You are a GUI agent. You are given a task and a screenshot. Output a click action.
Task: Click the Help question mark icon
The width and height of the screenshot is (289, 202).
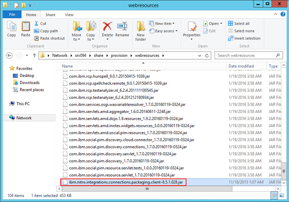283,15
